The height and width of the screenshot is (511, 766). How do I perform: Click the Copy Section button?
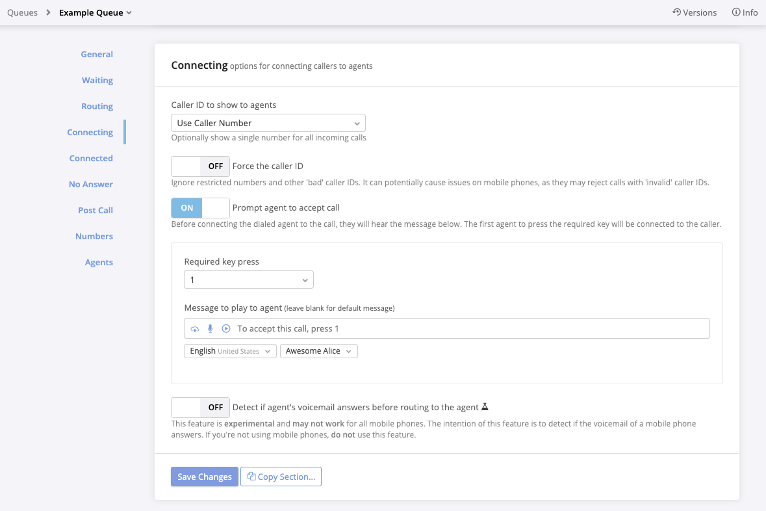281,477
